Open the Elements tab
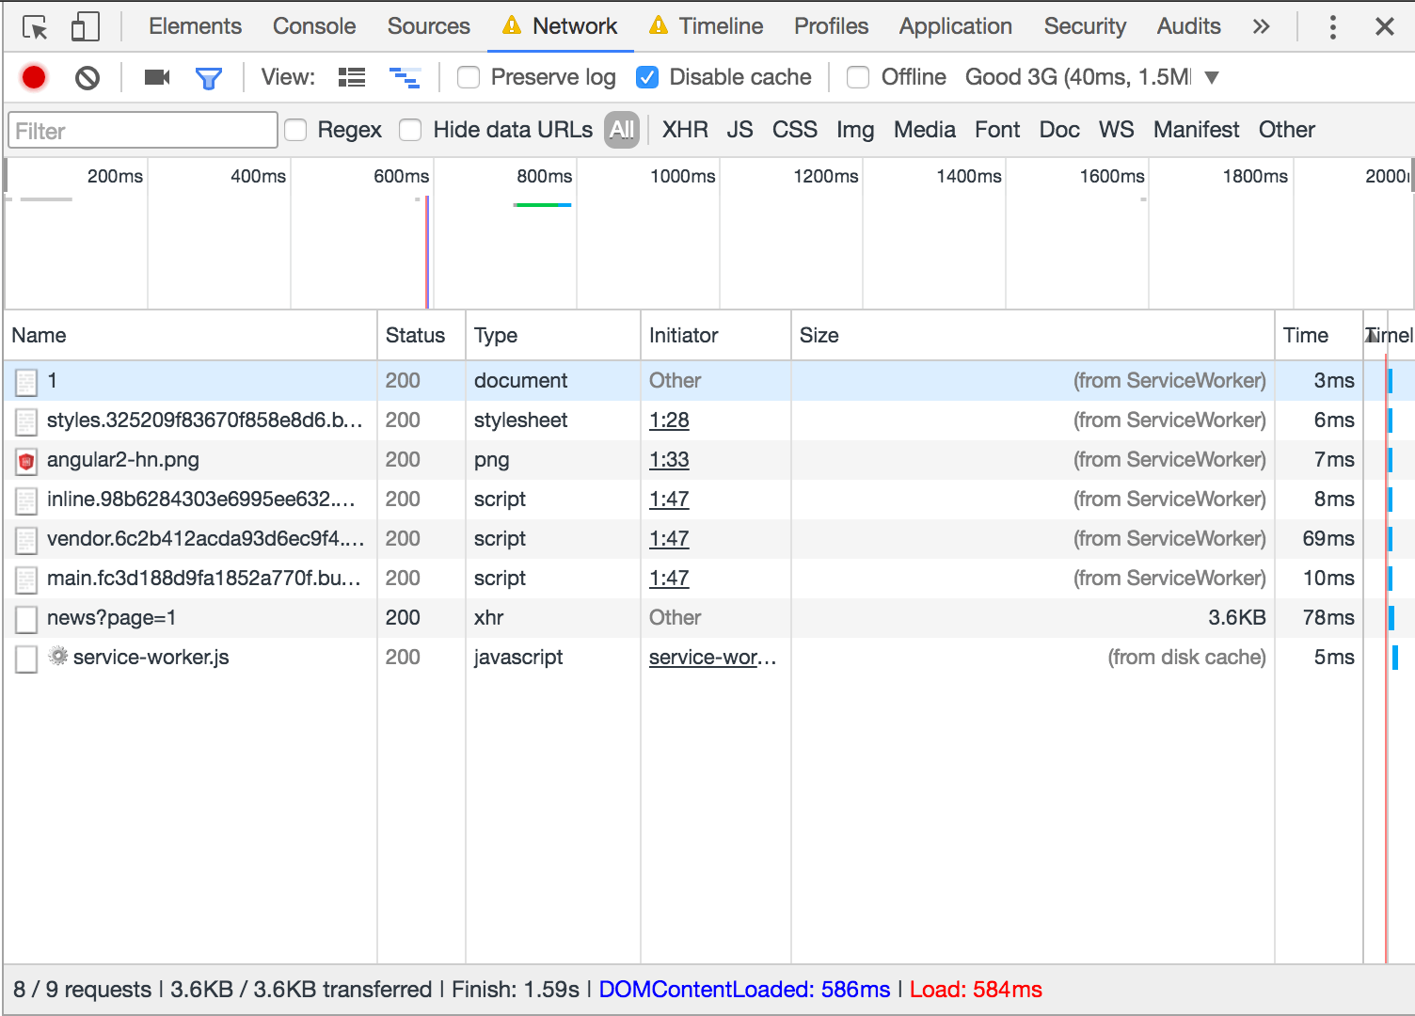Screen dimensions: 1415x1016 [195, 26]
